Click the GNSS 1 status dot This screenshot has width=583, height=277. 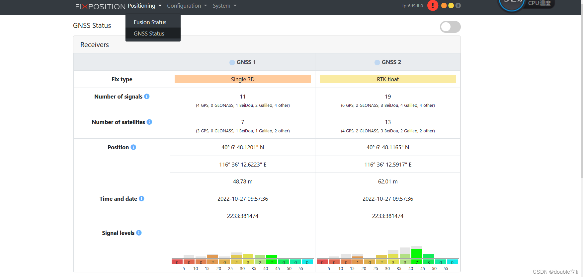point(232,62)
